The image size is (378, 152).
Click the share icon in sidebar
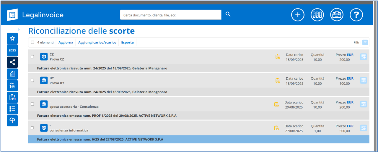12,62
